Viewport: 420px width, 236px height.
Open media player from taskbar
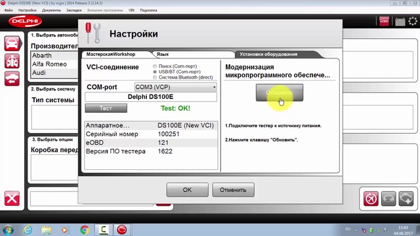(x=64, y=230)
